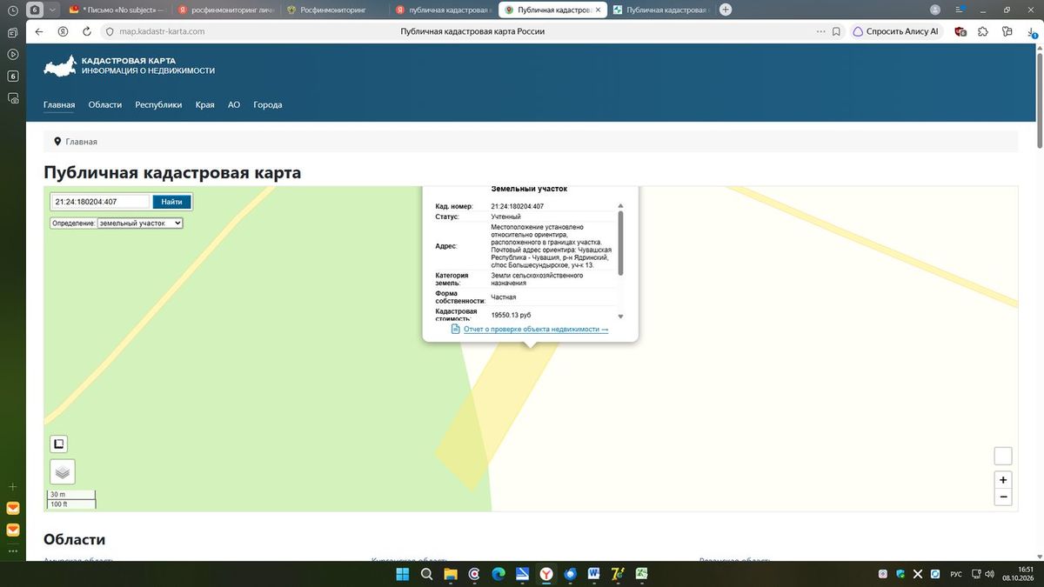
Task: Click the Windows Start button
Action: click(x=403, y=574)
